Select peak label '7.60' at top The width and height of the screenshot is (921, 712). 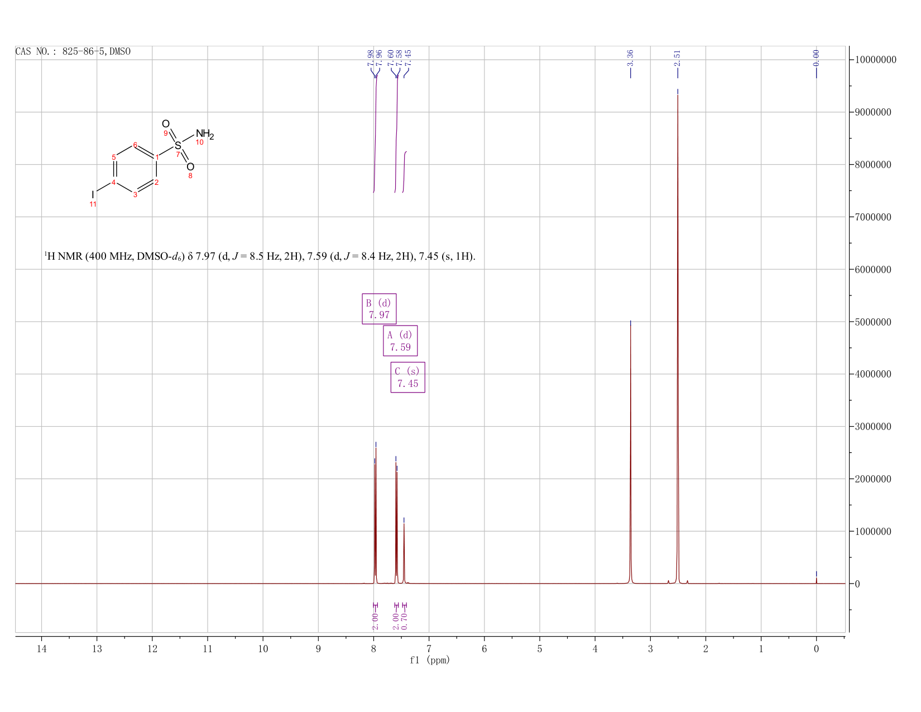pos(391,58)
